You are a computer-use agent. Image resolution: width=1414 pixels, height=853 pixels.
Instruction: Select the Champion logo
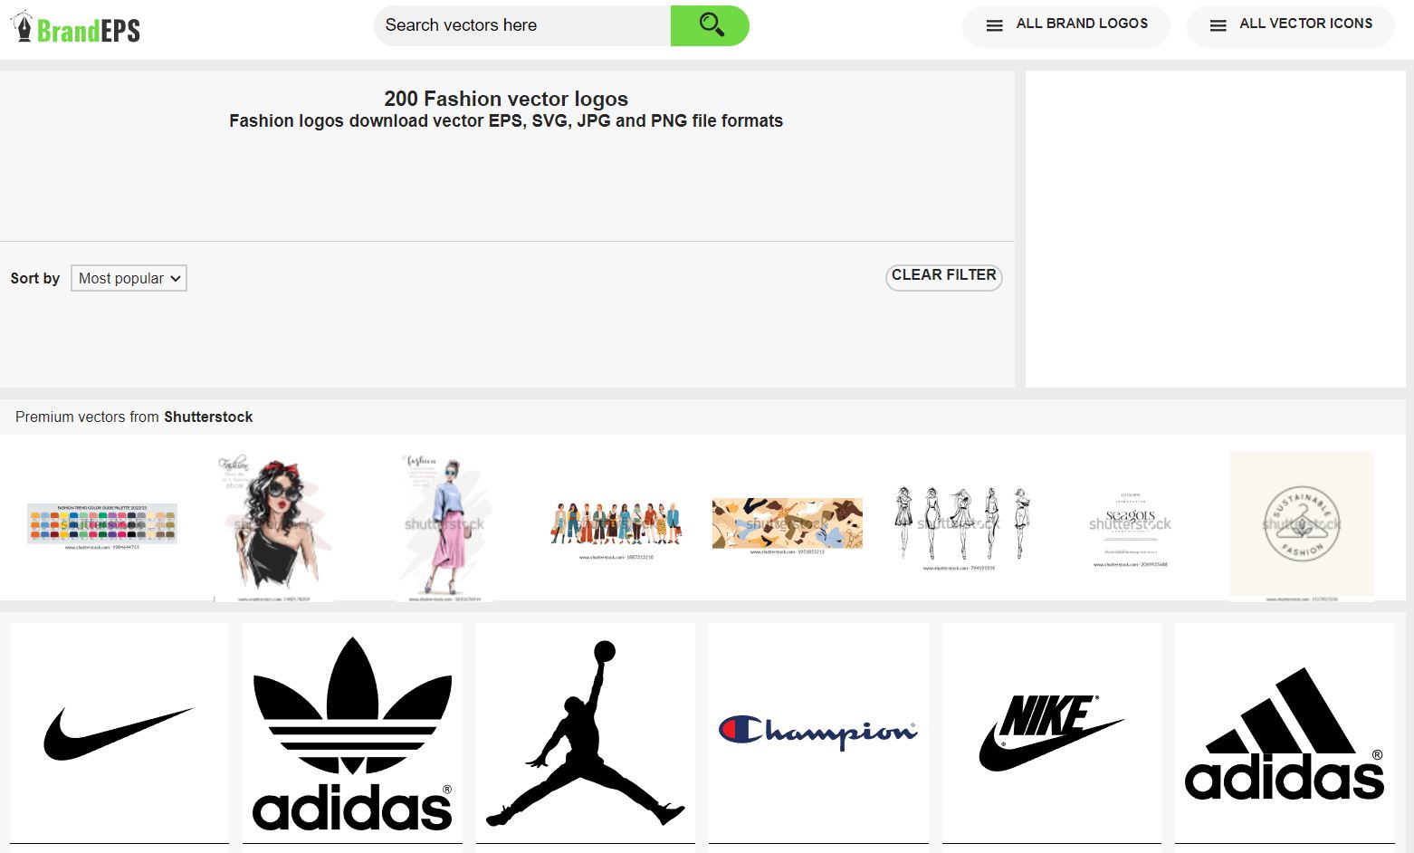pos(818,733)
